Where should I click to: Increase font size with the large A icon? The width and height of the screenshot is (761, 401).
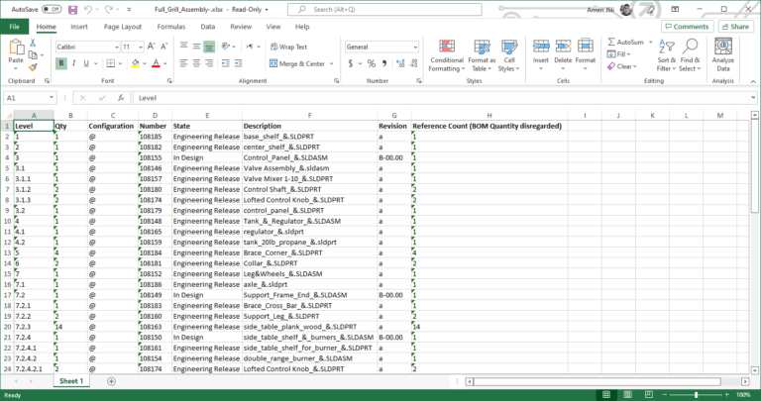(x=152, y=47)
